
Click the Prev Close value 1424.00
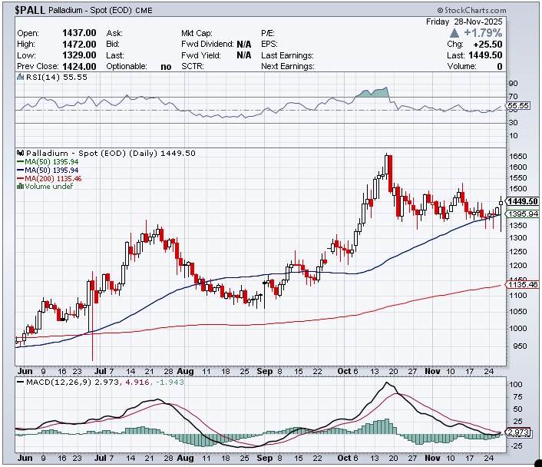click(78, 66)
